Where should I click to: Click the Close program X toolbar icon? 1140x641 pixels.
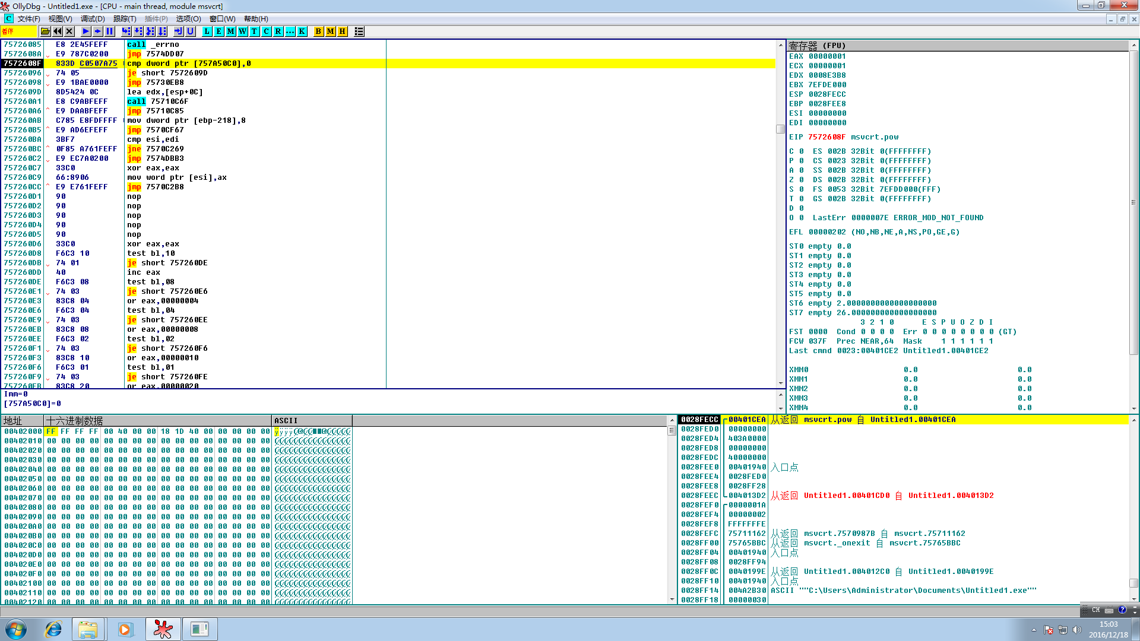[69, 31]
